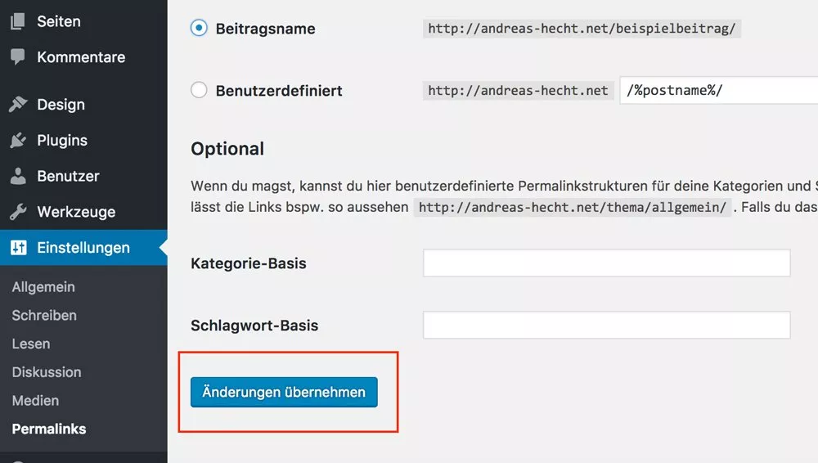Click the Kommentare speech bubble icon
This screenshot has height=463, width=818.
(x=18, y=57)
